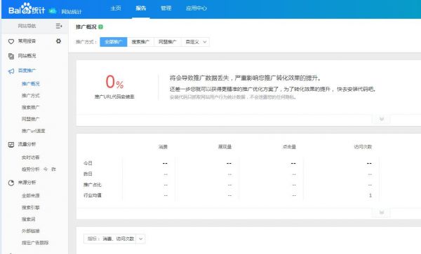Viewport: 421px width, 254px height.
Task: Open the 指标 消费、访问次数 dropdown
Action: pos(114,239)
